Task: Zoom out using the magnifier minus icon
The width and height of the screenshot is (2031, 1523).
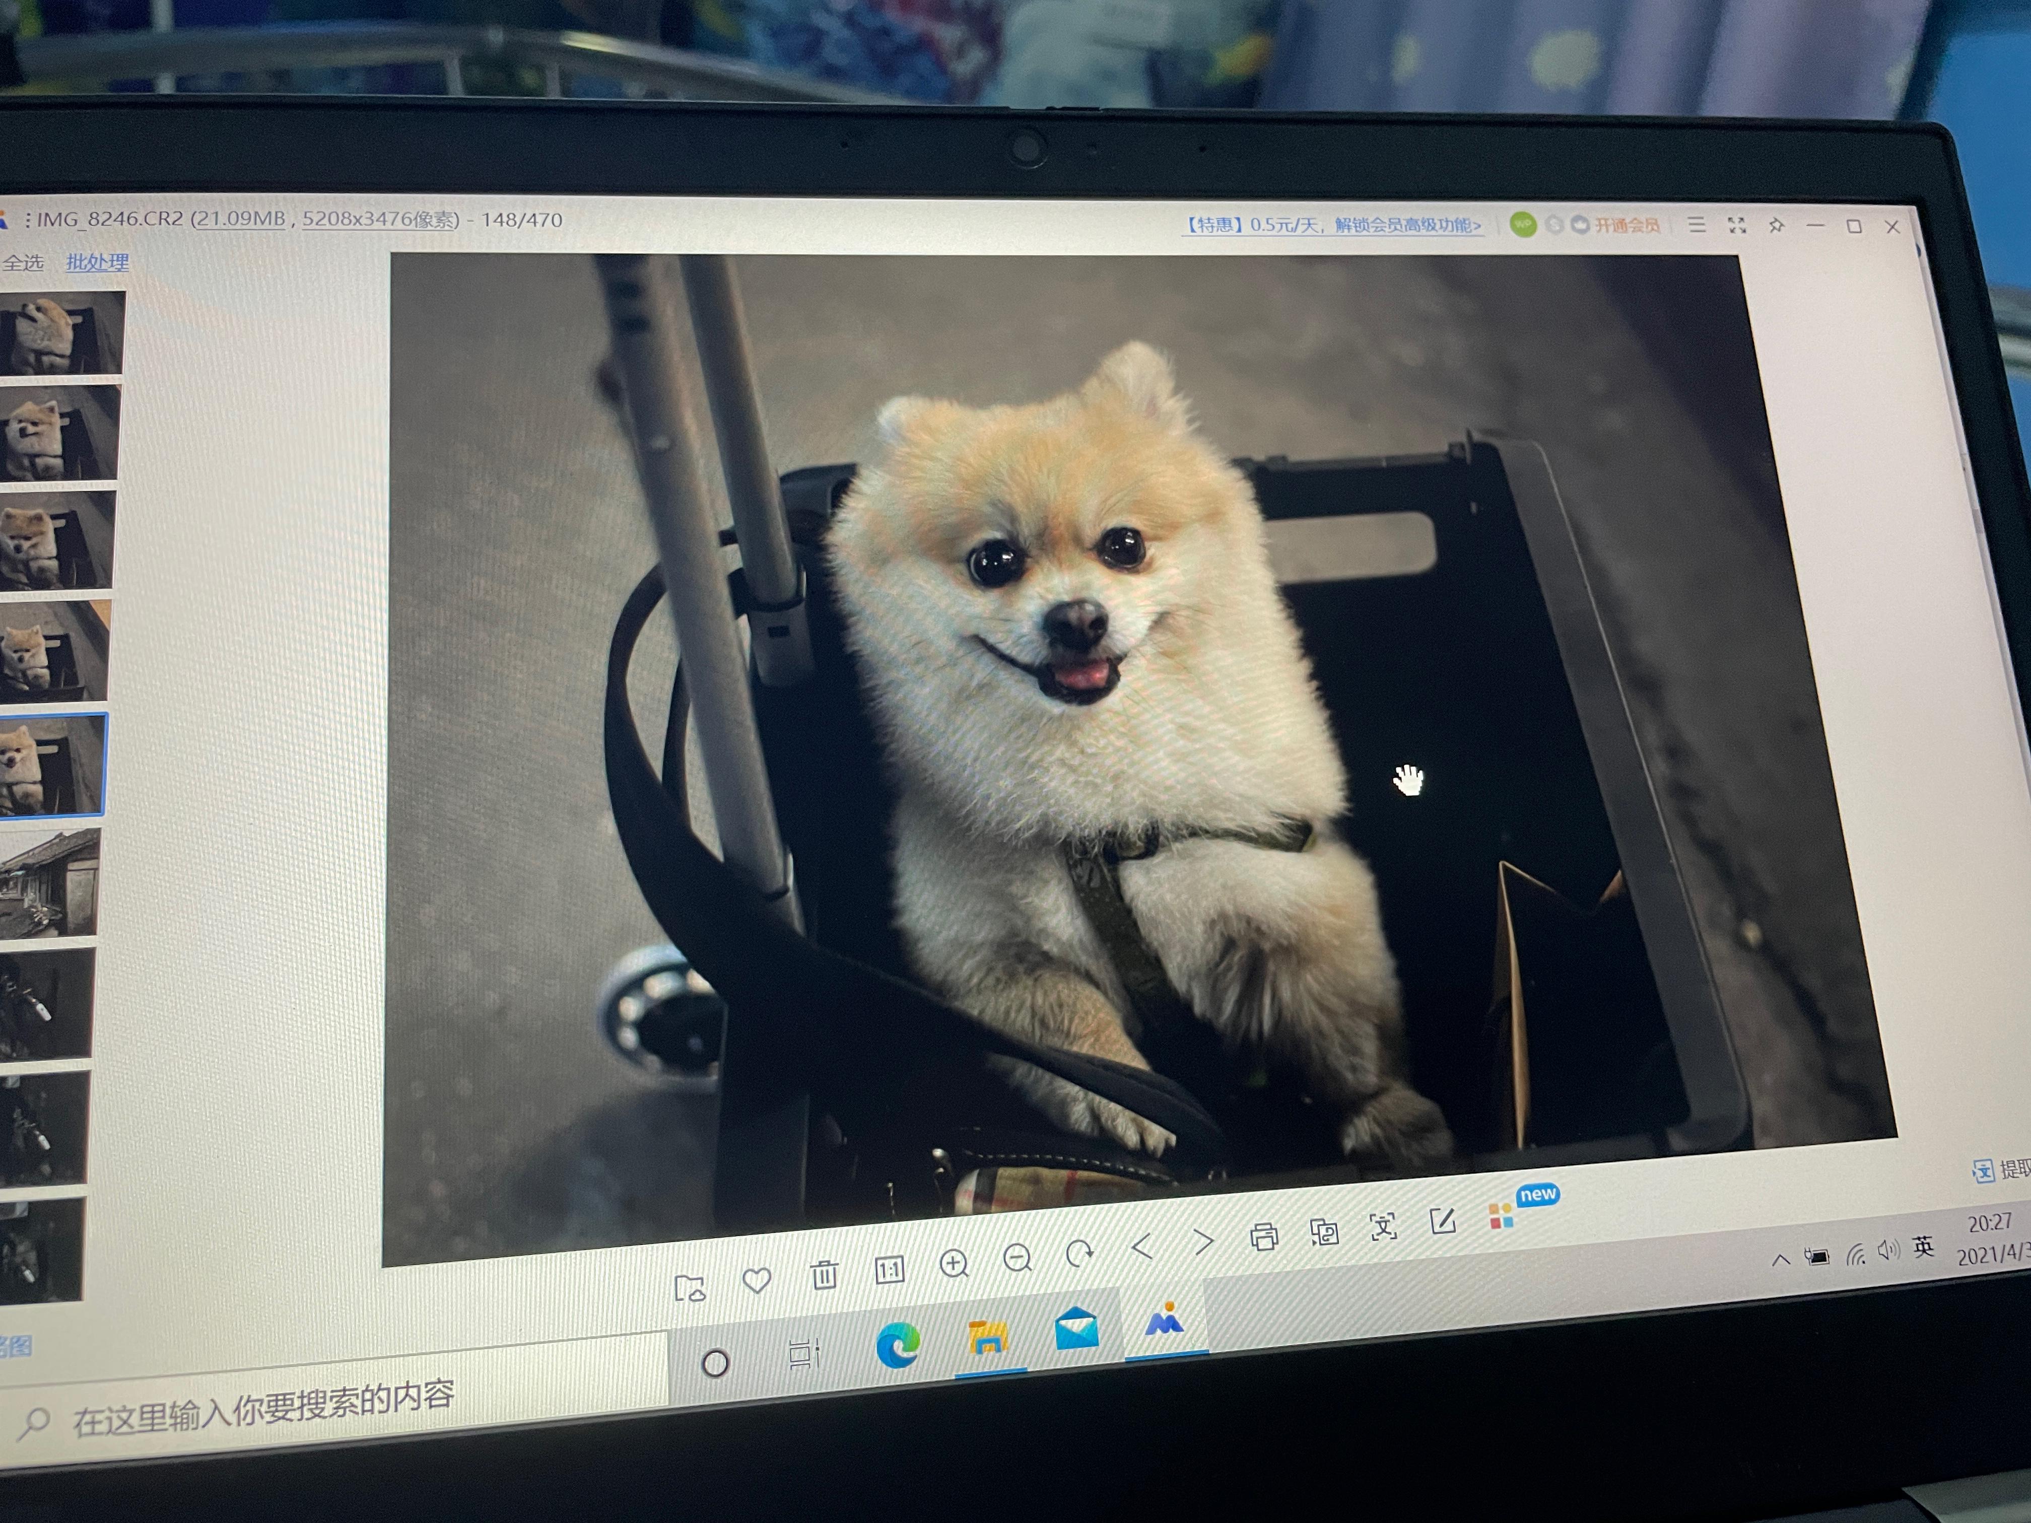Action: coord(1018,1258)
